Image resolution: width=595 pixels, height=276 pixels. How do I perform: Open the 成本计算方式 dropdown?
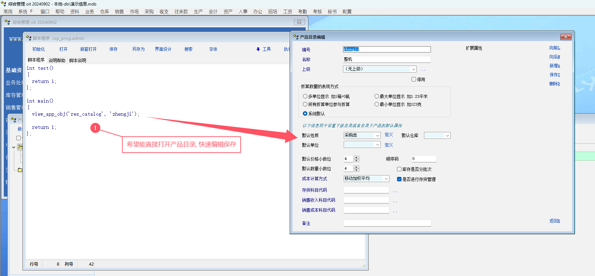click(386, 179)
